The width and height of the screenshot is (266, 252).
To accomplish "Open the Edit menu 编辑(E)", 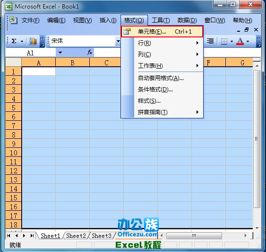I will coord(56,20).
